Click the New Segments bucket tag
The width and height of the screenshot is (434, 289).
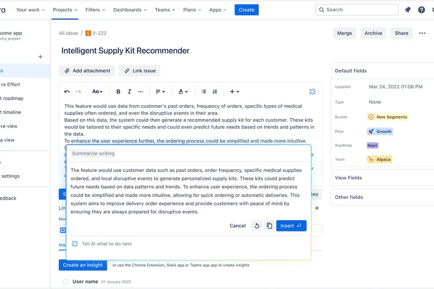[x=388, y=117]
